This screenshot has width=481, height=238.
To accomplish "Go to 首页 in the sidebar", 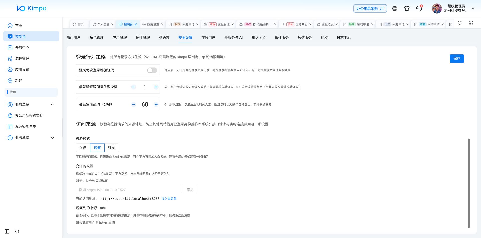I will pyautogui.click(x=31, y=26).
